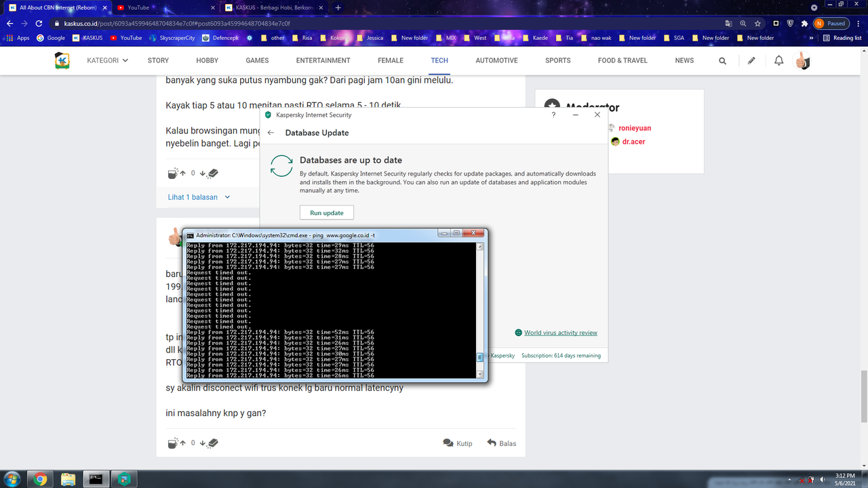Switch to the YouTube browser tab

point(165,7)
